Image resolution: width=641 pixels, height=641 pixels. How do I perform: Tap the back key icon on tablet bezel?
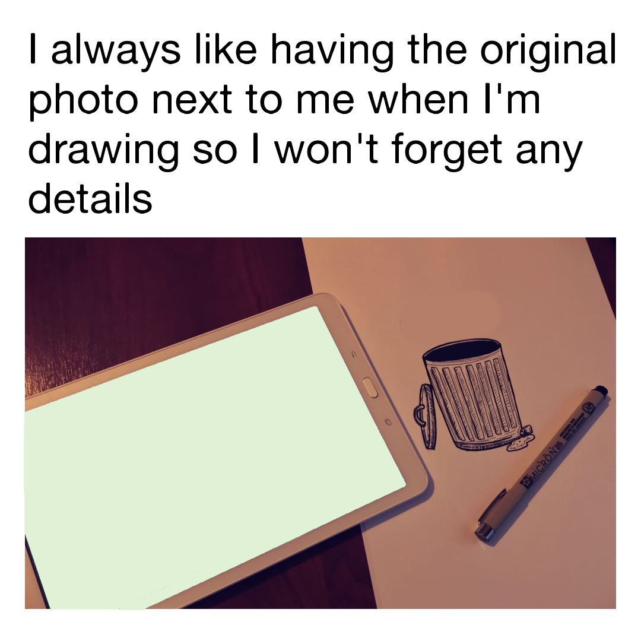pos(354,354)
